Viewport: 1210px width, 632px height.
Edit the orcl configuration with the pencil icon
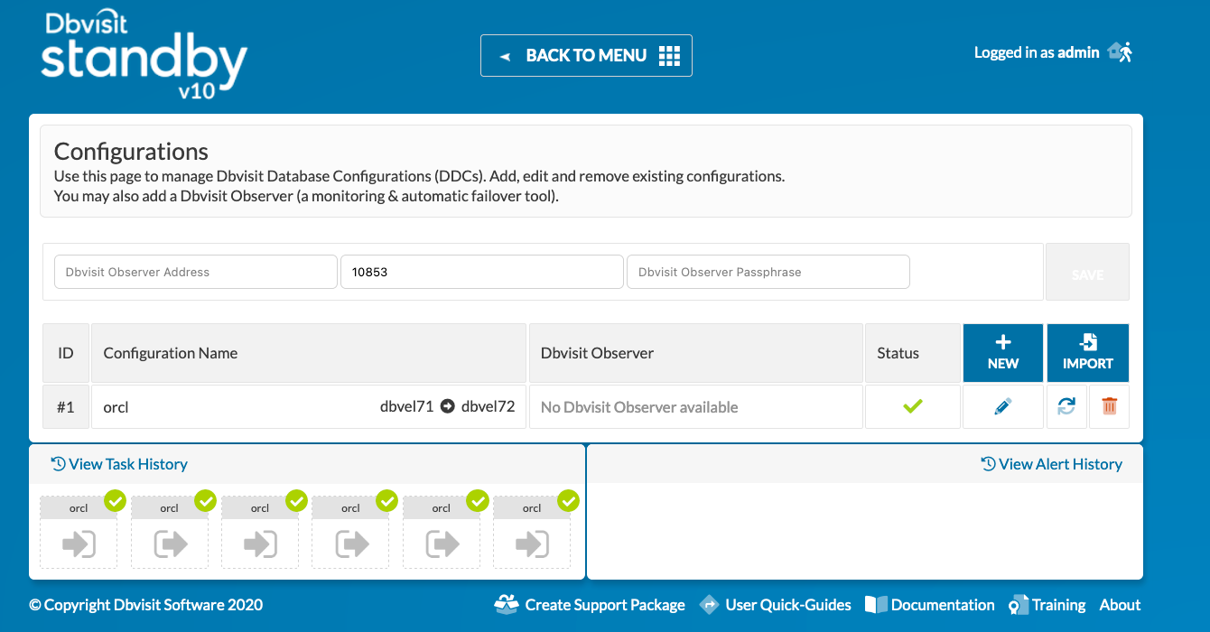point(1002,407)
